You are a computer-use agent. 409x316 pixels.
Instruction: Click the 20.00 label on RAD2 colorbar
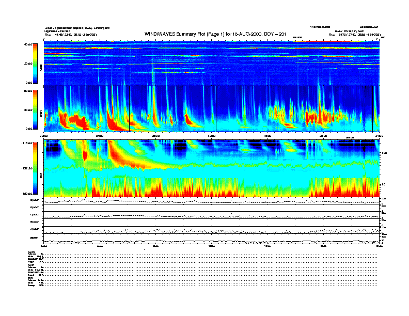[x=28, y=64]
